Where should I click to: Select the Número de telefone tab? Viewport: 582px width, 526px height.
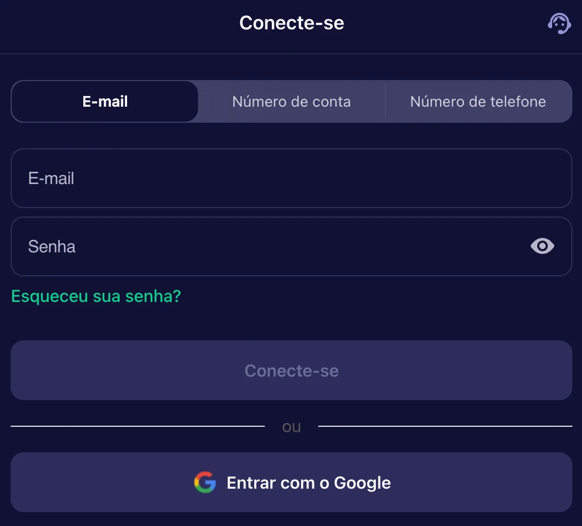coord(478,101)
